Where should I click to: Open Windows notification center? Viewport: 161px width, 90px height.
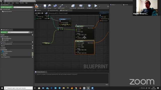click(158, 88)
